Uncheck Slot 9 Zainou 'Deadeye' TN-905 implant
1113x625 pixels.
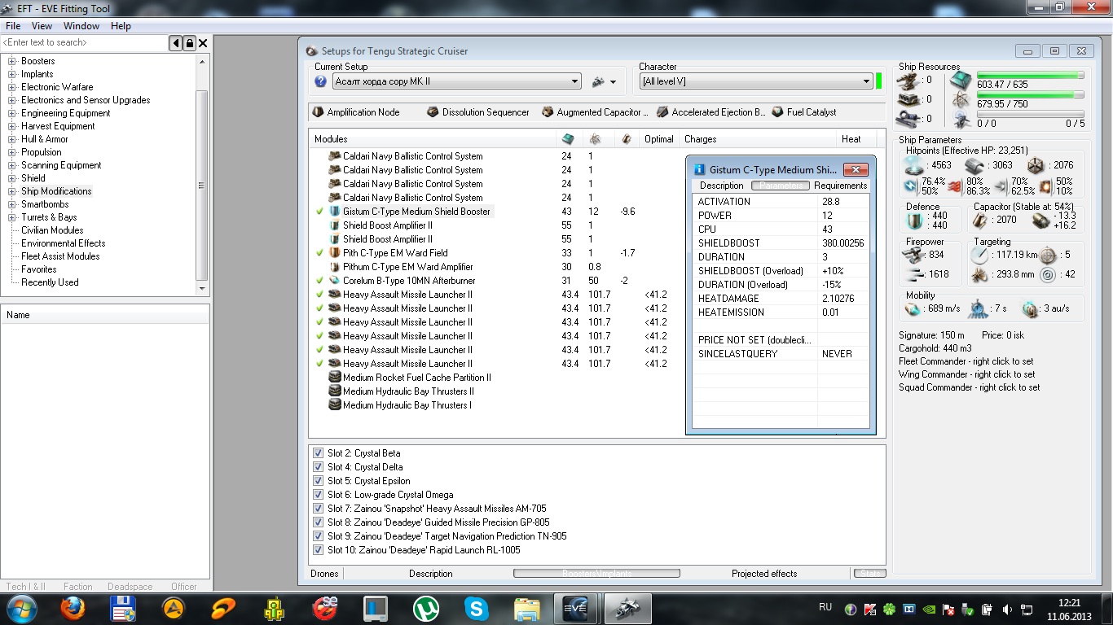coord(319,536)
